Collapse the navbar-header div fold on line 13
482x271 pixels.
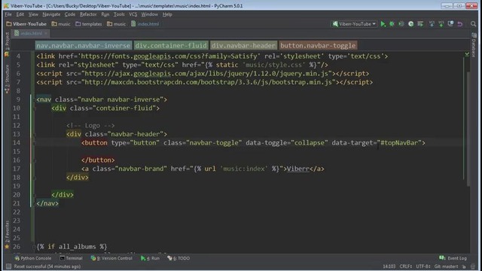pyautogui.click(x=35, y=134)
